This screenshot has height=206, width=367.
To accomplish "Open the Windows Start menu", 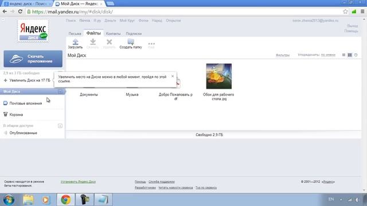I will click(9, 200).
